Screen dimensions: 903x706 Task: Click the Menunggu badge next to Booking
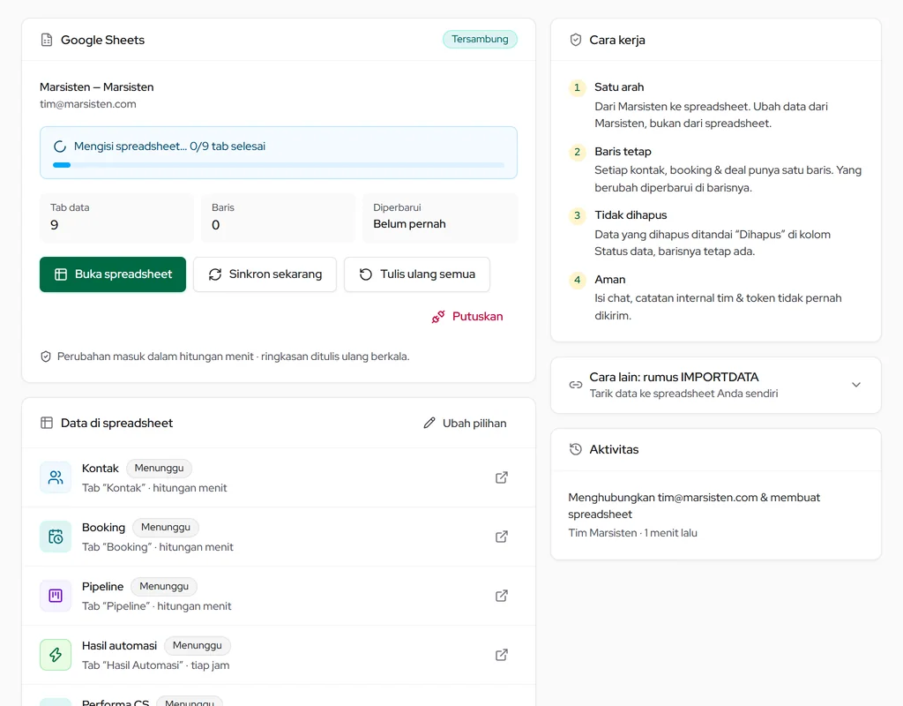point(165,528)
